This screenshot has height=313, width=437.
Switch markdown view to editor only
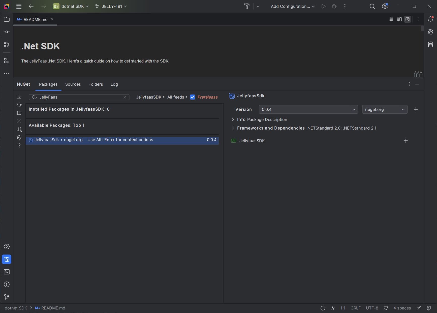coord(391,19)
